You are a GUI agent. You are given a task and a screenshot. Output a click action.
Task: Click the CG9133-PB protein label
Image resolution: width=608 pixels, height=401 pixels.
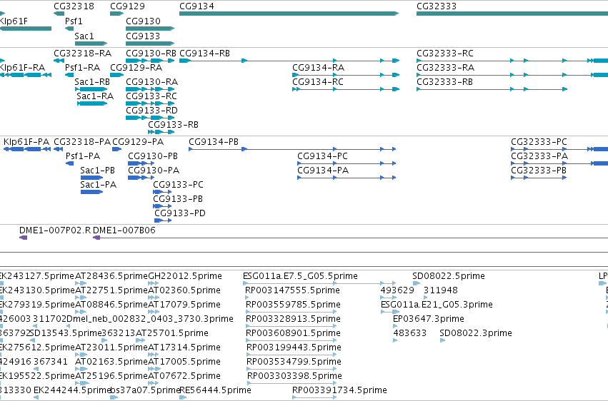(x=178, y=199)
